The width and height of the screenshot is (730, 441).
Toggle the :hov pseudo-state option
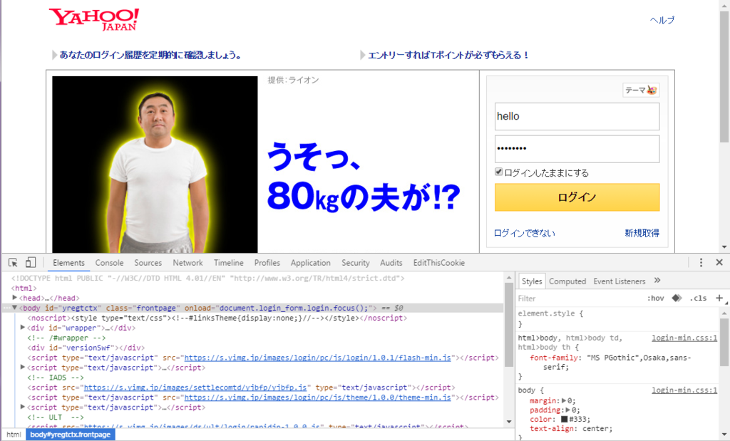pyautogui.click(x=656, y=299)
